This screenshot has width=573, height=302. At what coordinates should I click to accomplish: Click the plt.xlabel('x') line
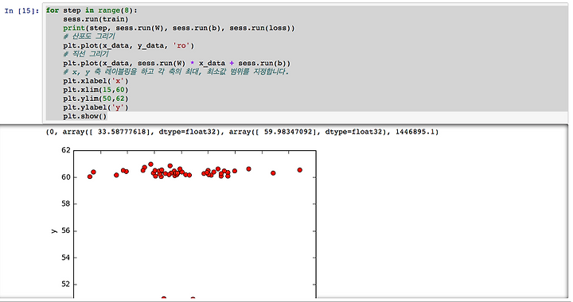[95, 81]
